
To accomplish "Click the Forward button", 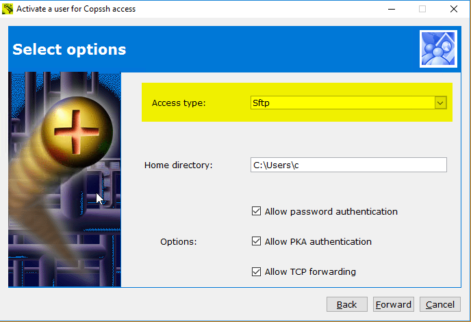I will click(x=394, y=304).
